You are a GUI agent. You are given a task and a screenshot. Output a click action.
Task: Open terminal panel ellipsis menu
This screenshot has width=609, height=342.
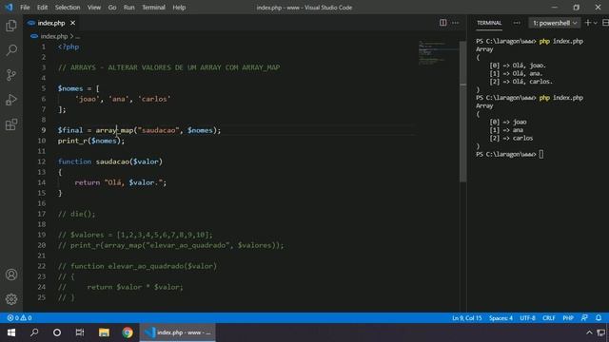(x=516, y=23)
